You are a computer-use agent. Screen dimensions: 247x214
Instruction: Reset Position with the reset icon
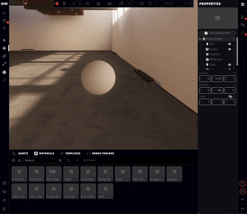[x=235, y=73]
